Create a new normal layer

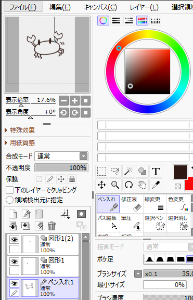point(13,214)
